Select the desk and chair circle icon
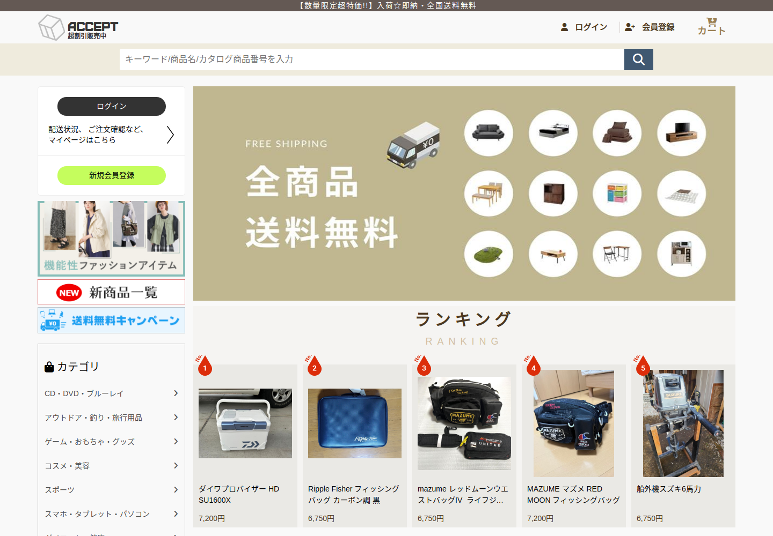The width and height of the screenshot is (773, 536). (x=617, y=254)
